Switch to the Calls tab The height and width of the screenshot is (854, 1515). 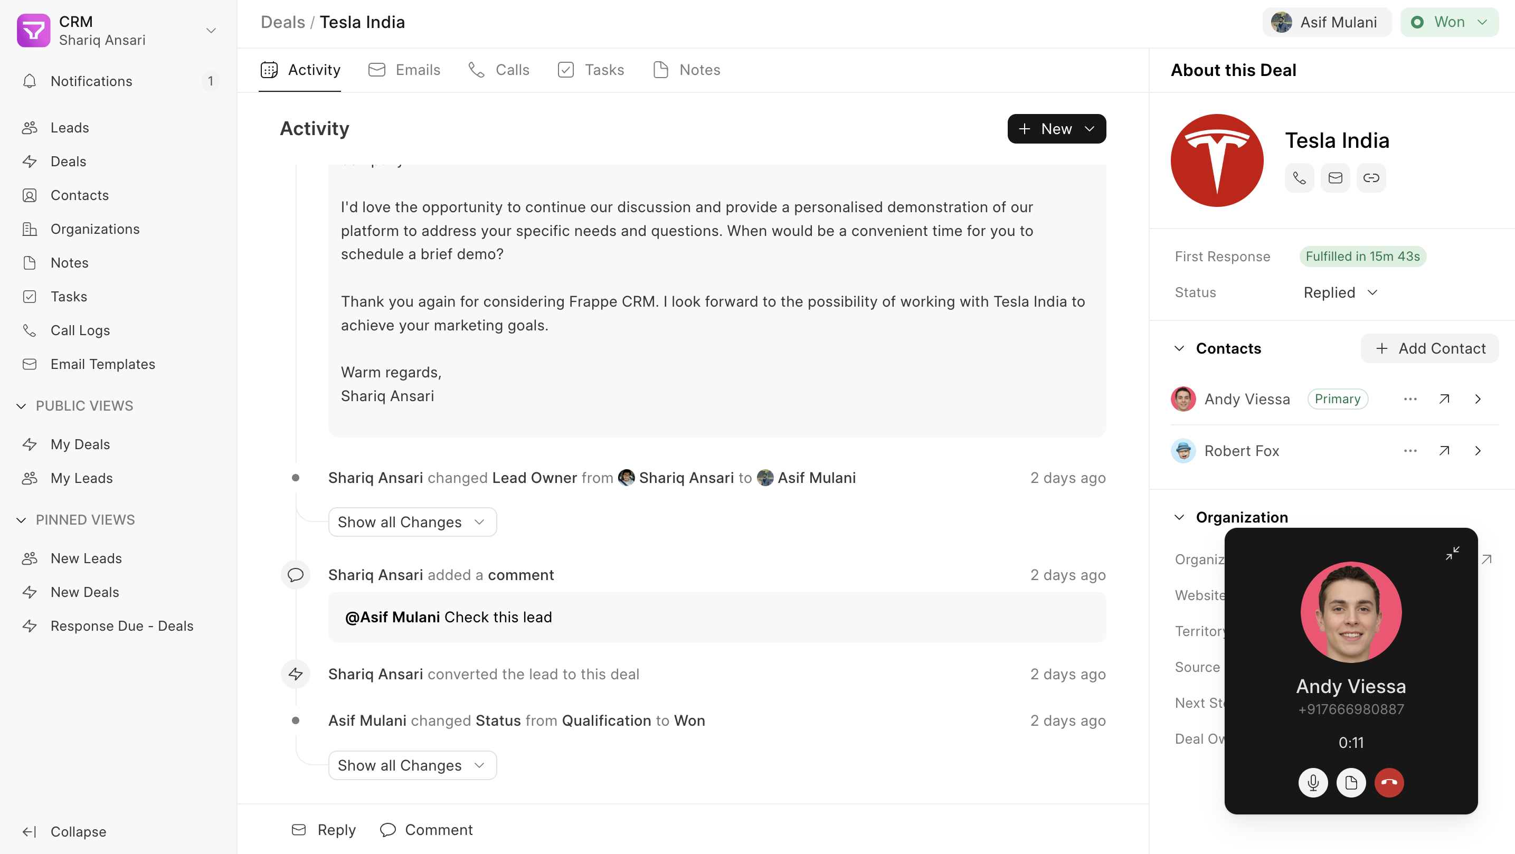pos(499,70)
